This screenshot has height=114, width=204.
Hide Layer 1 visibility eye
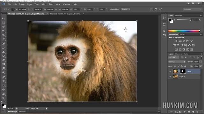tap(170, 77)
